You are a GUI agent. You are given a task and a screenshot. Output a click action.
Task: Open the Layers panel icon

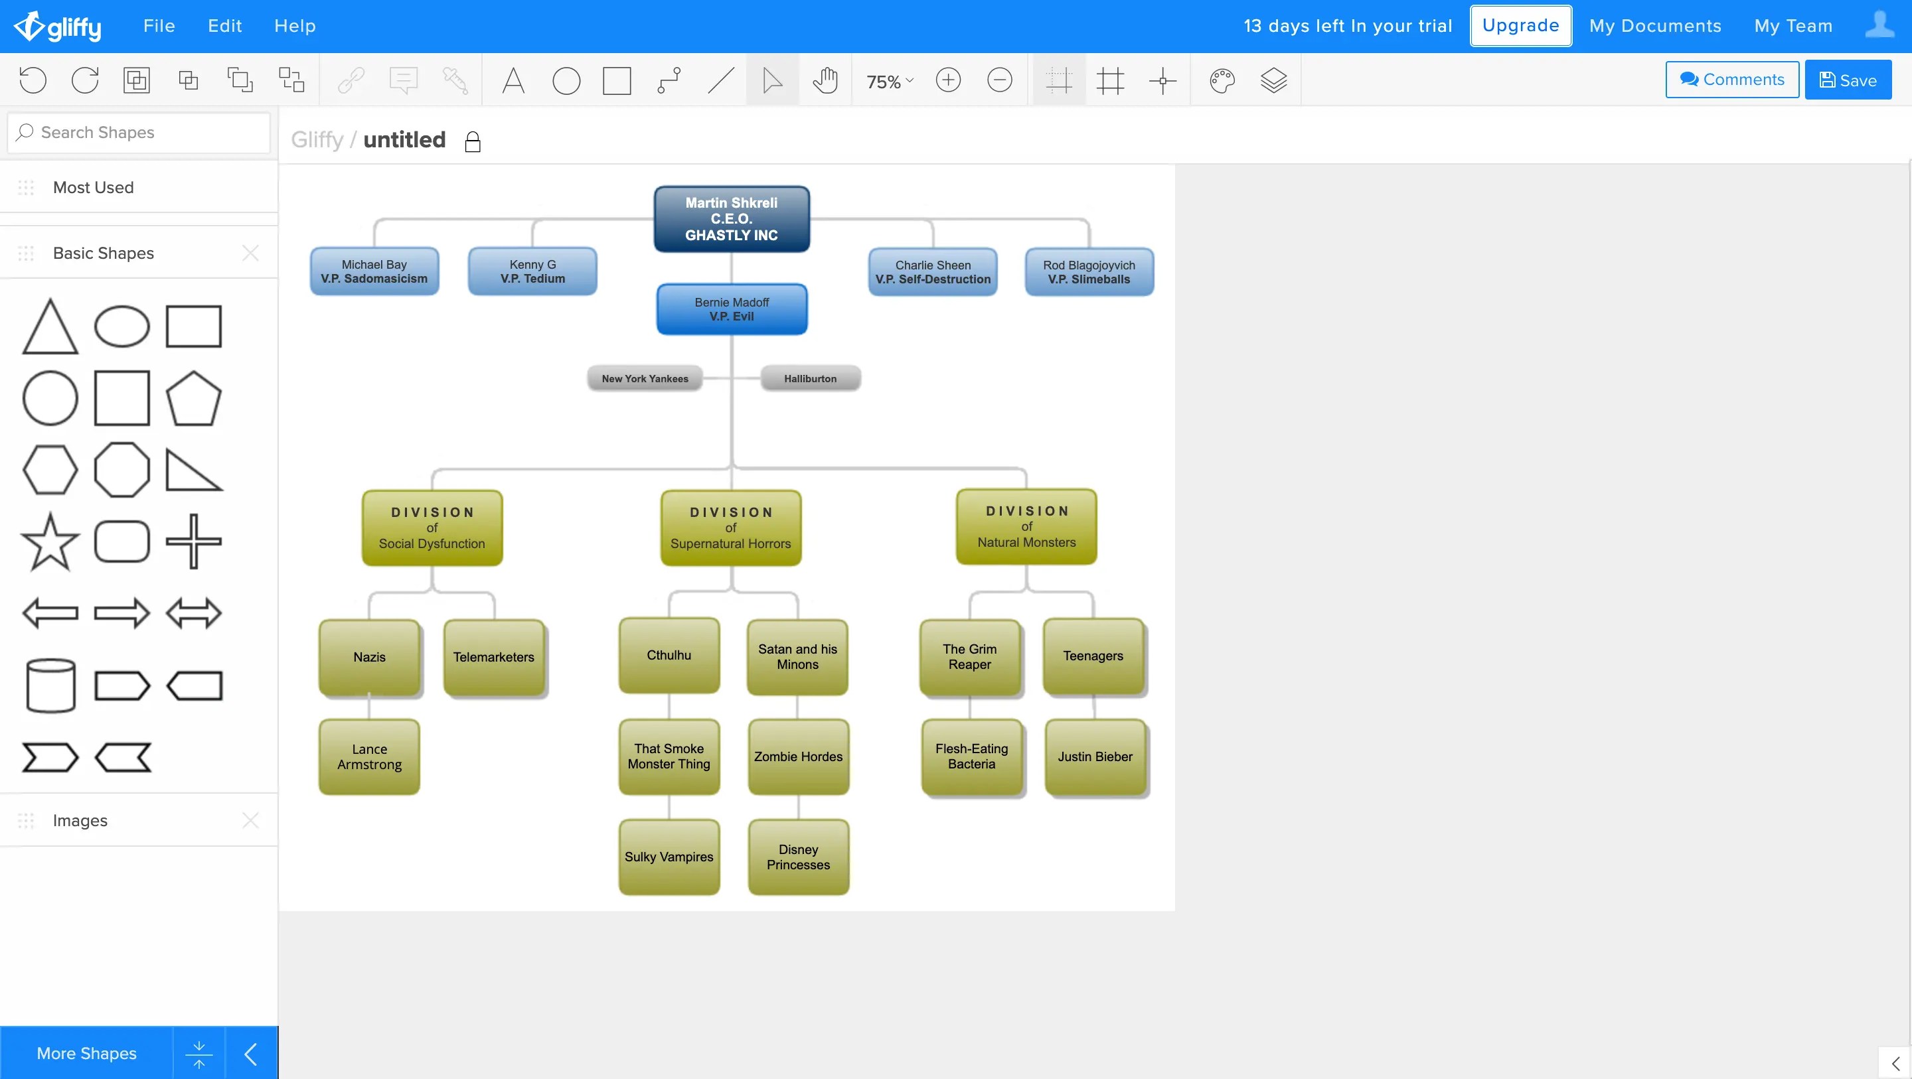tap(1273, 80)
